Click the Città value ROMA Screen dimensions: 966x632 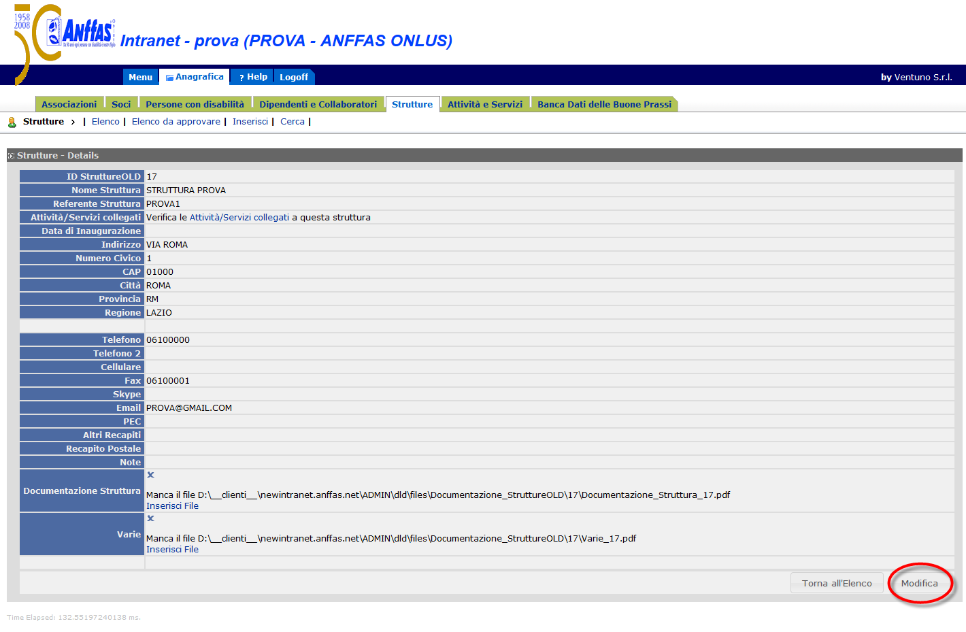point(159,286)
